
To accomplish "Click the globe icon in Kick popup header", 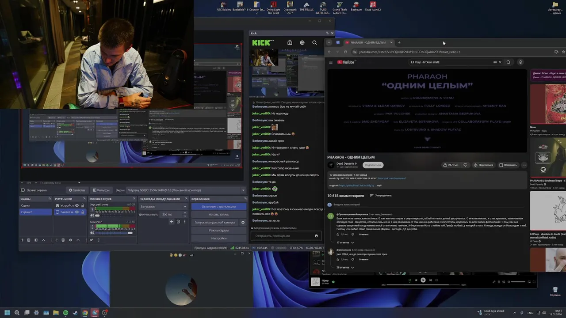I will click(x=302, y=43).
